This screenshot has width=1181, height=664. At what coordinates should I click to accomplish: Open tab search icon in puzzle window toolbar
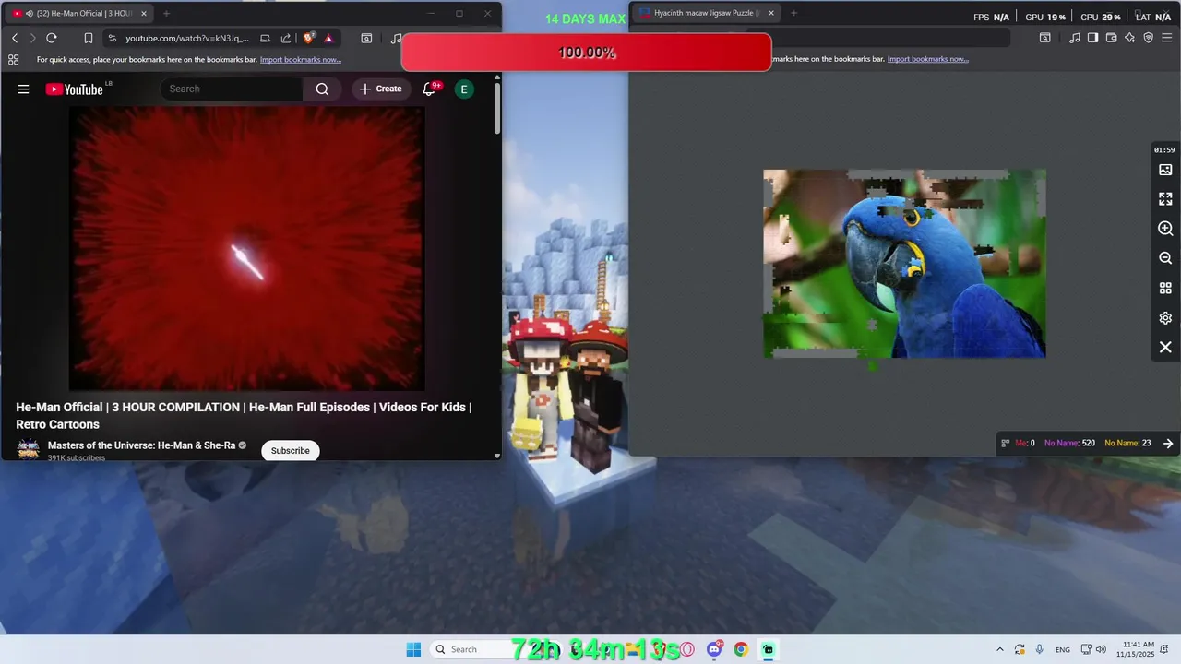tap(1044, 38)
